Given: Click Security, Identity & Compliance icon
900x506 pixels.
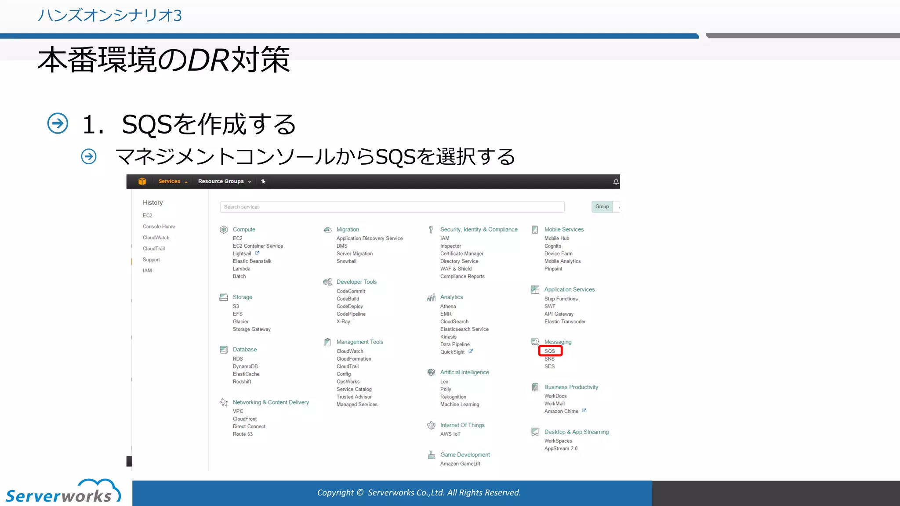Looking at the screenshot, I should [x=431, y=229].
